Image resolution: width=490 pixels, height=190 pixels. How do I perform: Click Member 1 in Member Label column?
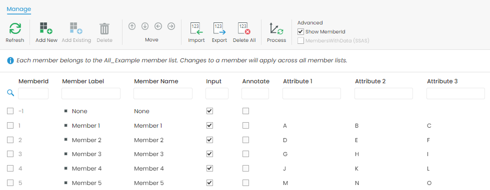click(86, 126)
